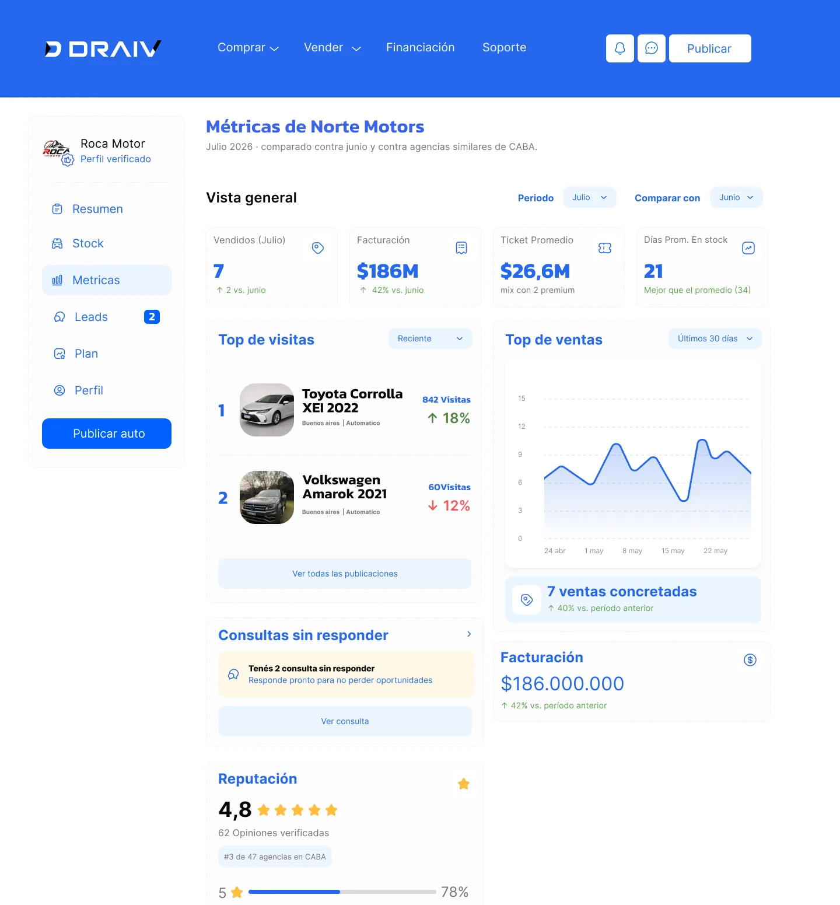Open Plan in the sidebar
This screenshot has width=840, height=905.
[x=107, y=354]
